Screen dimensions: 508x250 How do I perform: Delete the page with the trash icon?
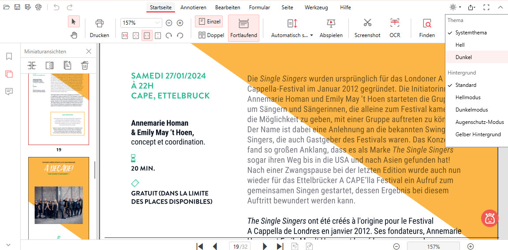85,65
